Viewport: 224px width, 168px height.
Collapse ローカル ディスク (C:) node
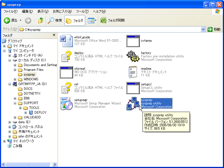point(10,60)
